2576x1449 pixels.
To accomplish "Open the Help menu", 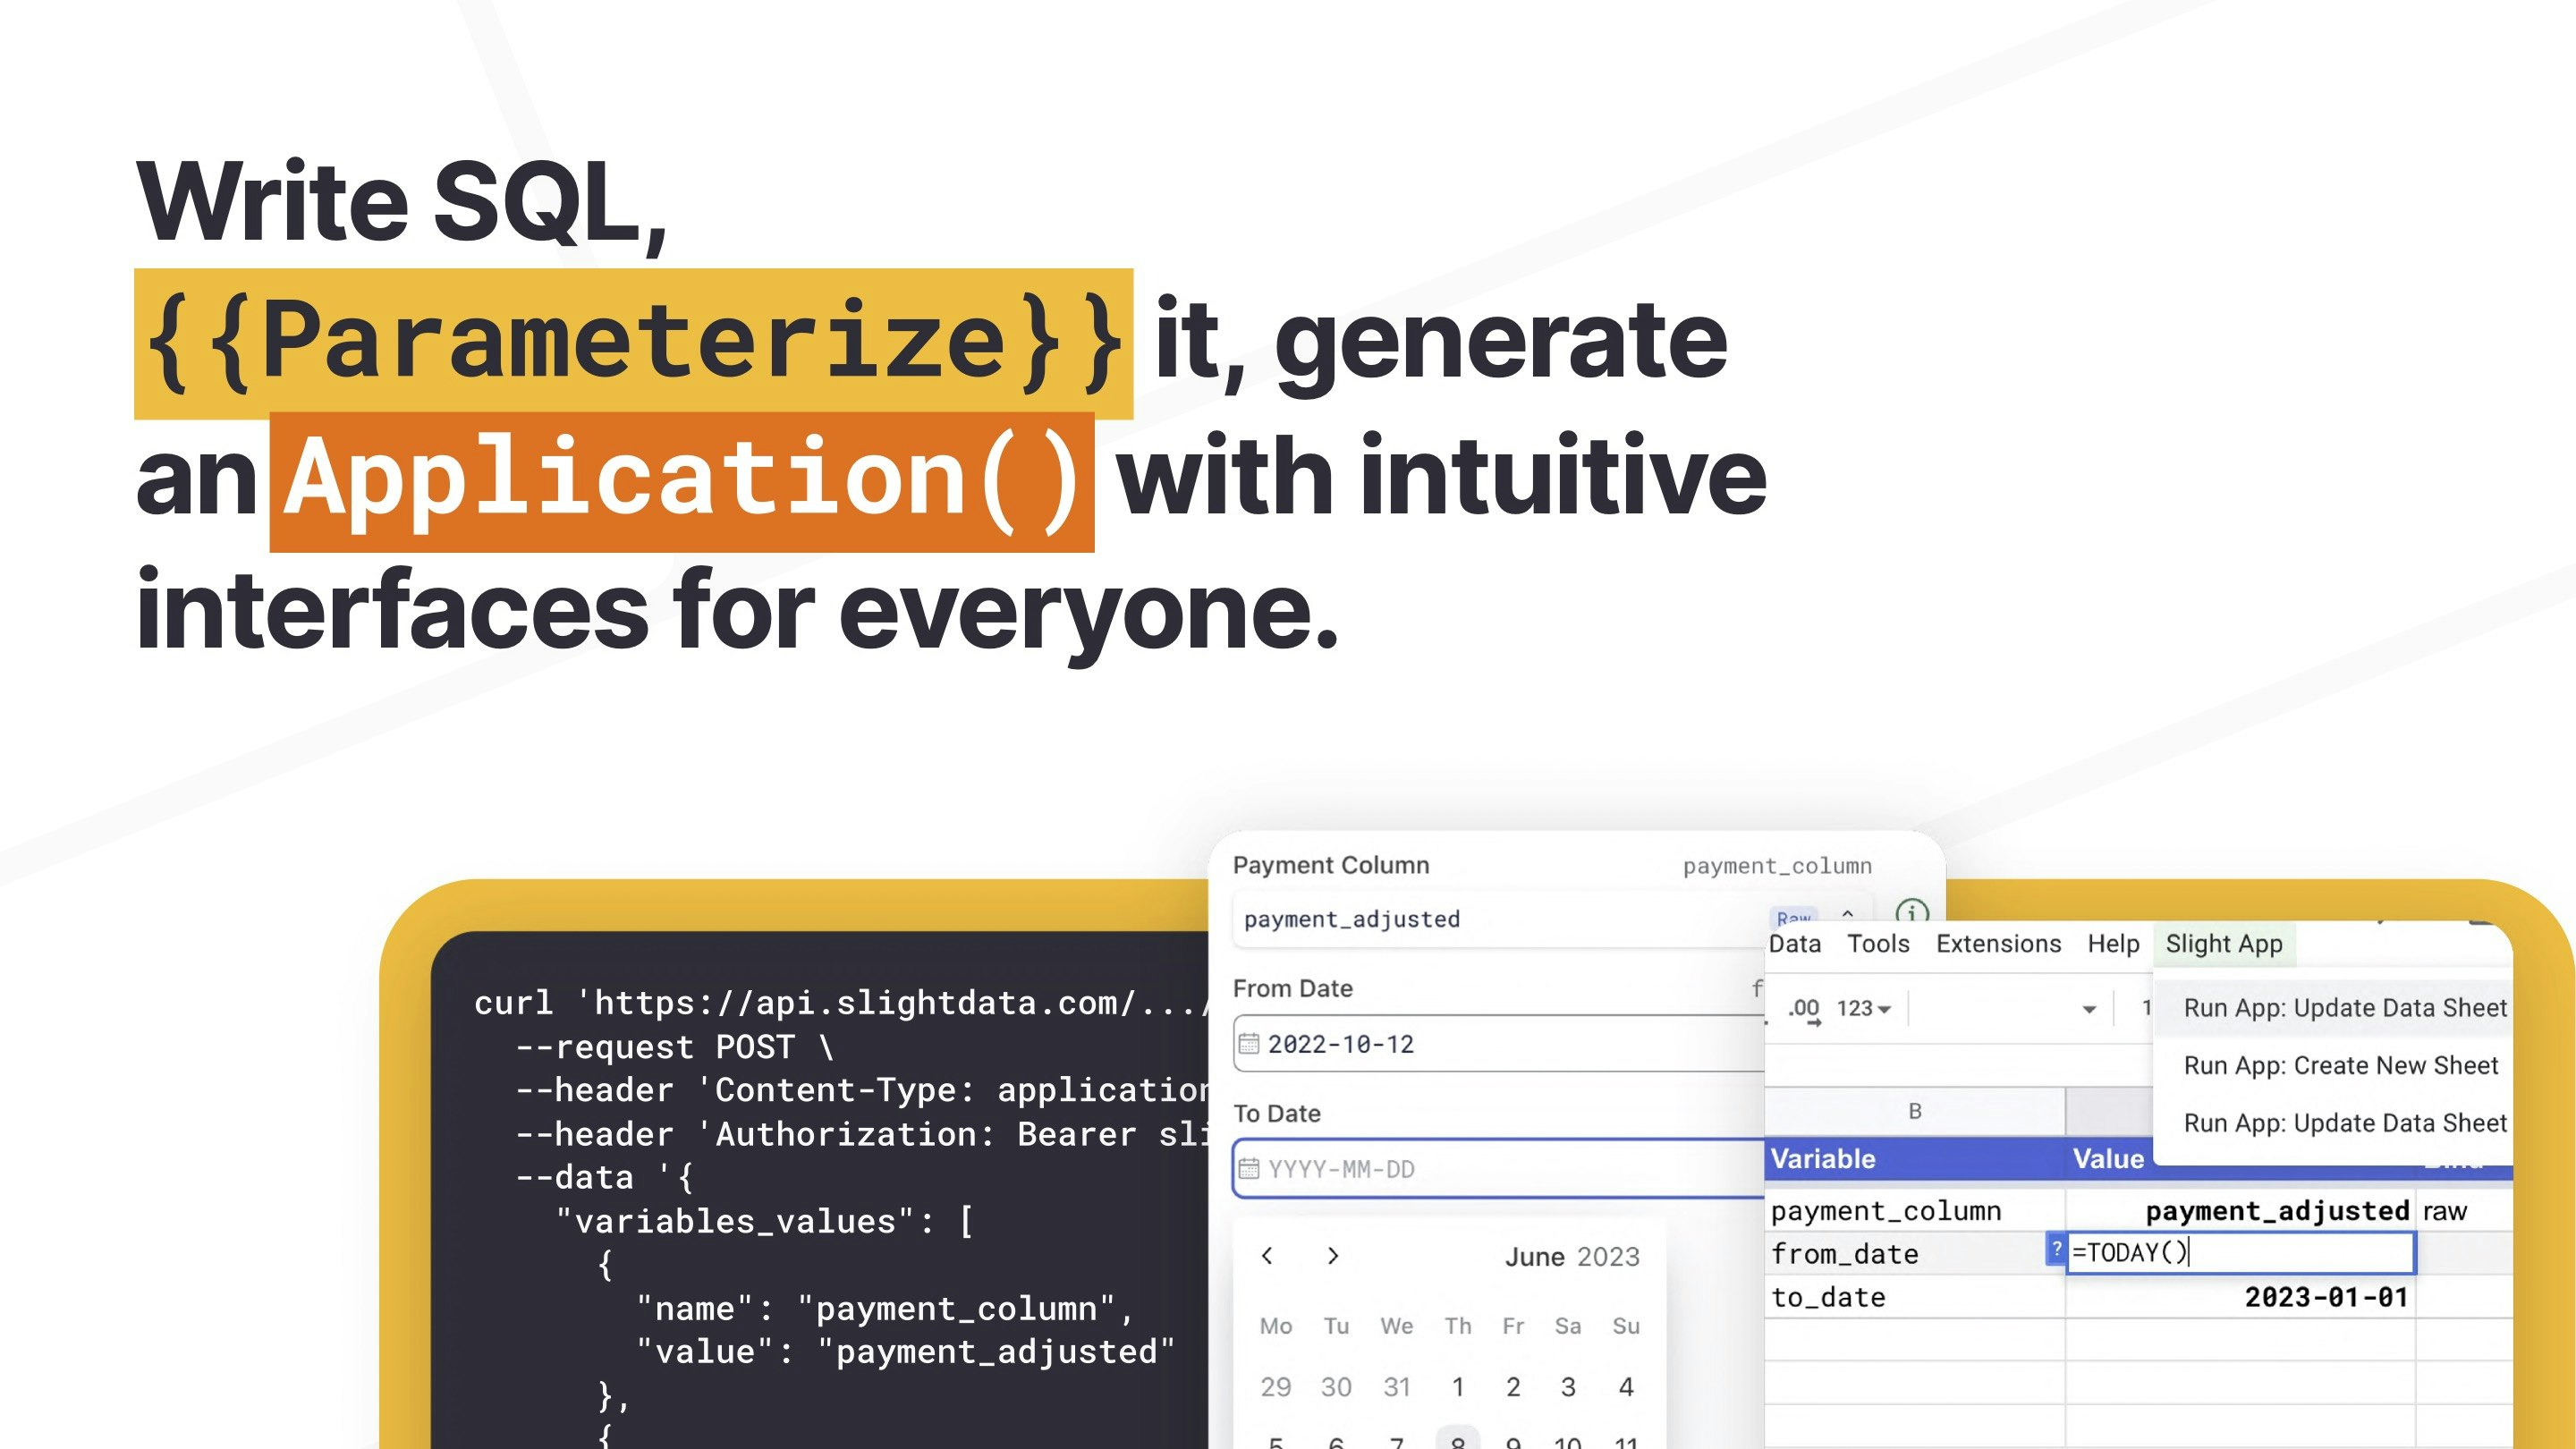I will 2113,944.
